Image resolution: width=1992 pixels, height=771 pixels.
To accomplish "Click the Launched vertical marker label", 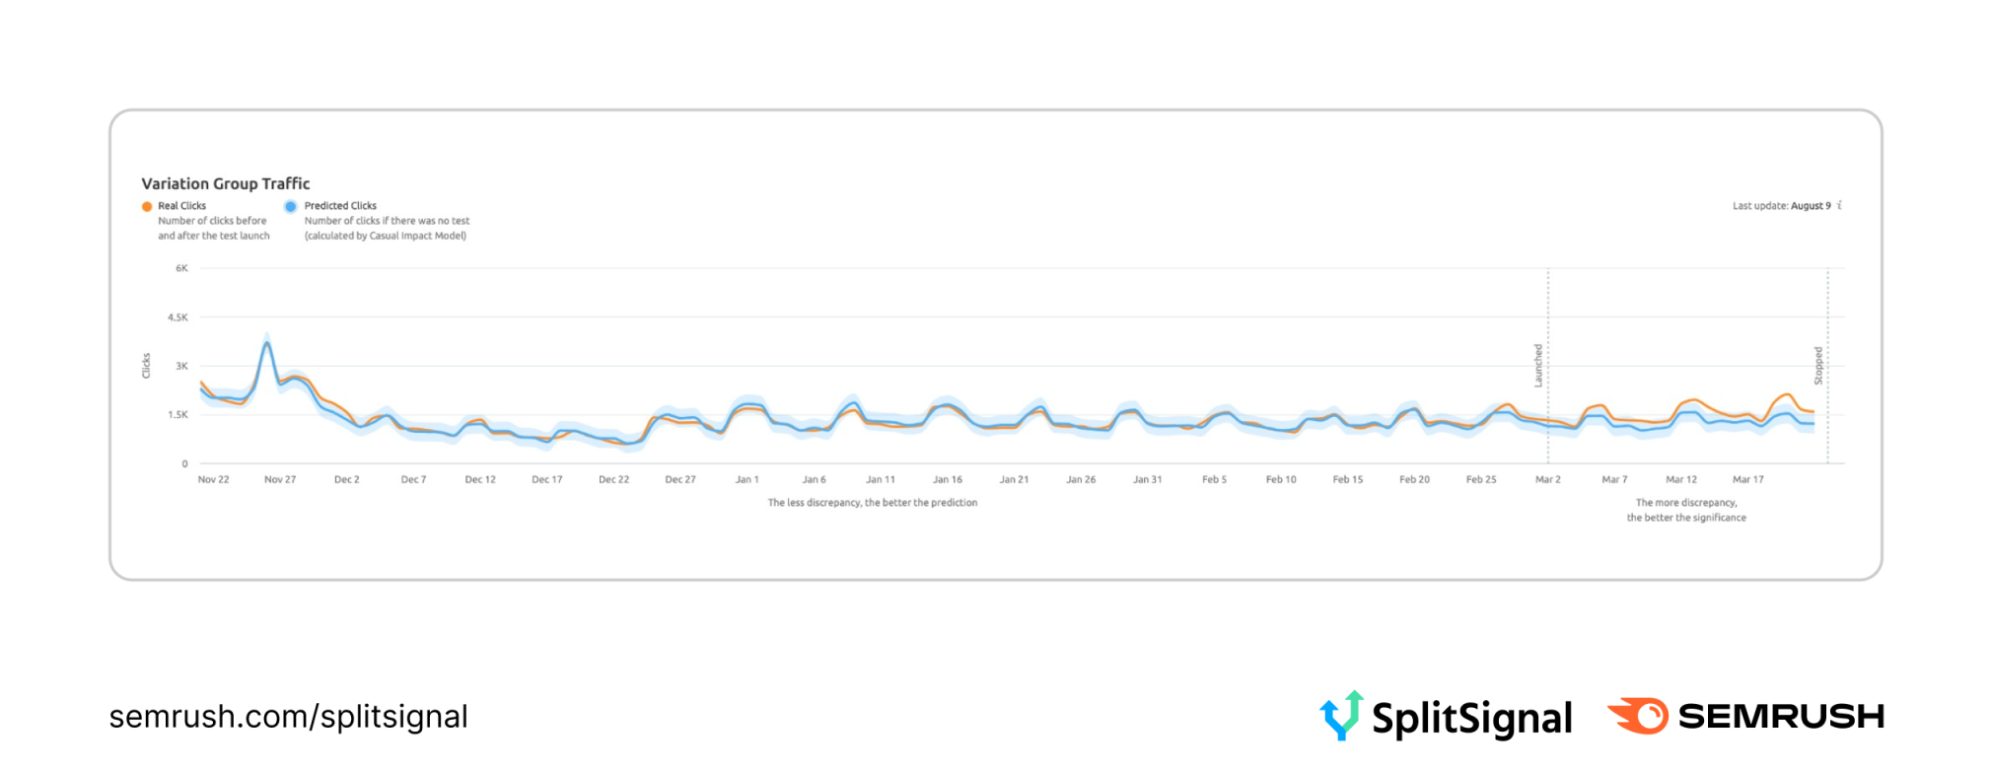I will pos(1537,366).
